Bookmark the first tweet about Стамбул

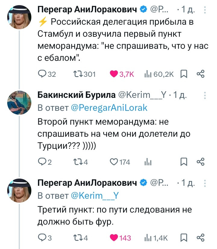click(183, 74)
